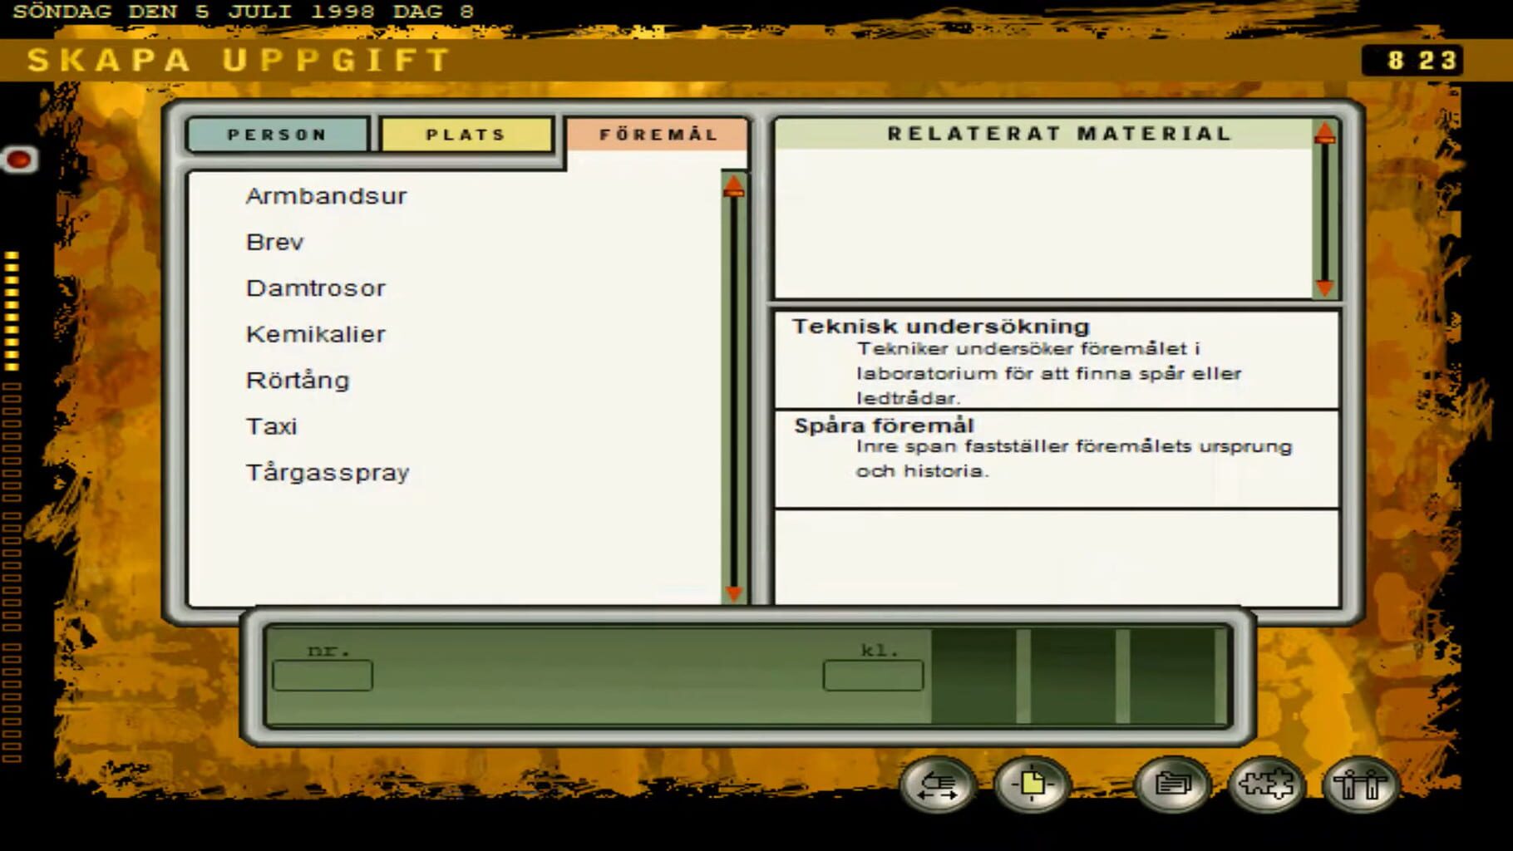Open the puzzle pieces icon

click(x=1266, y=785)
